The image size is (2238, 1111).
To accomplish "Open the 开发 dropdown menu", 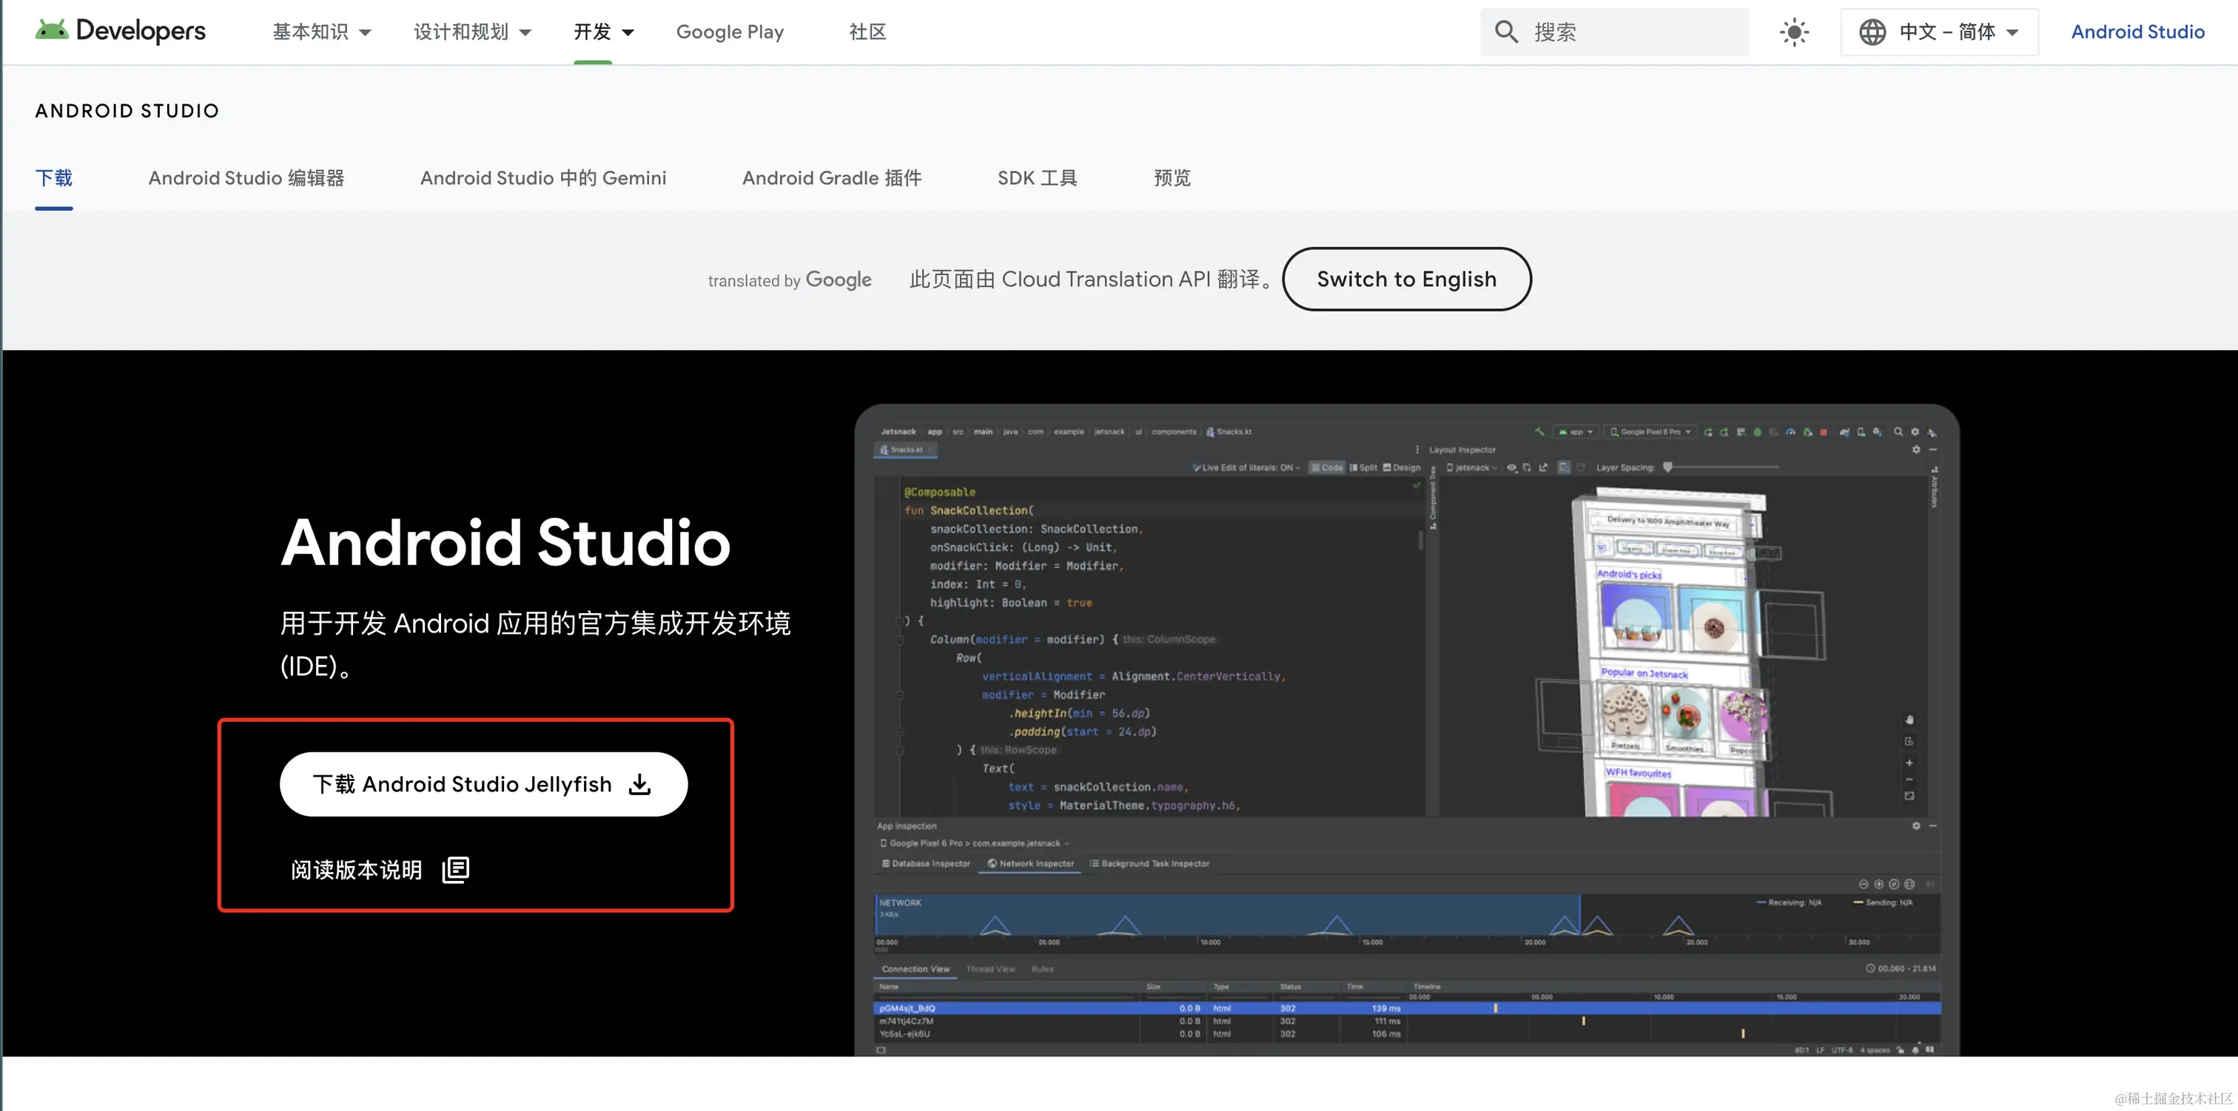I will coord(603,32).
